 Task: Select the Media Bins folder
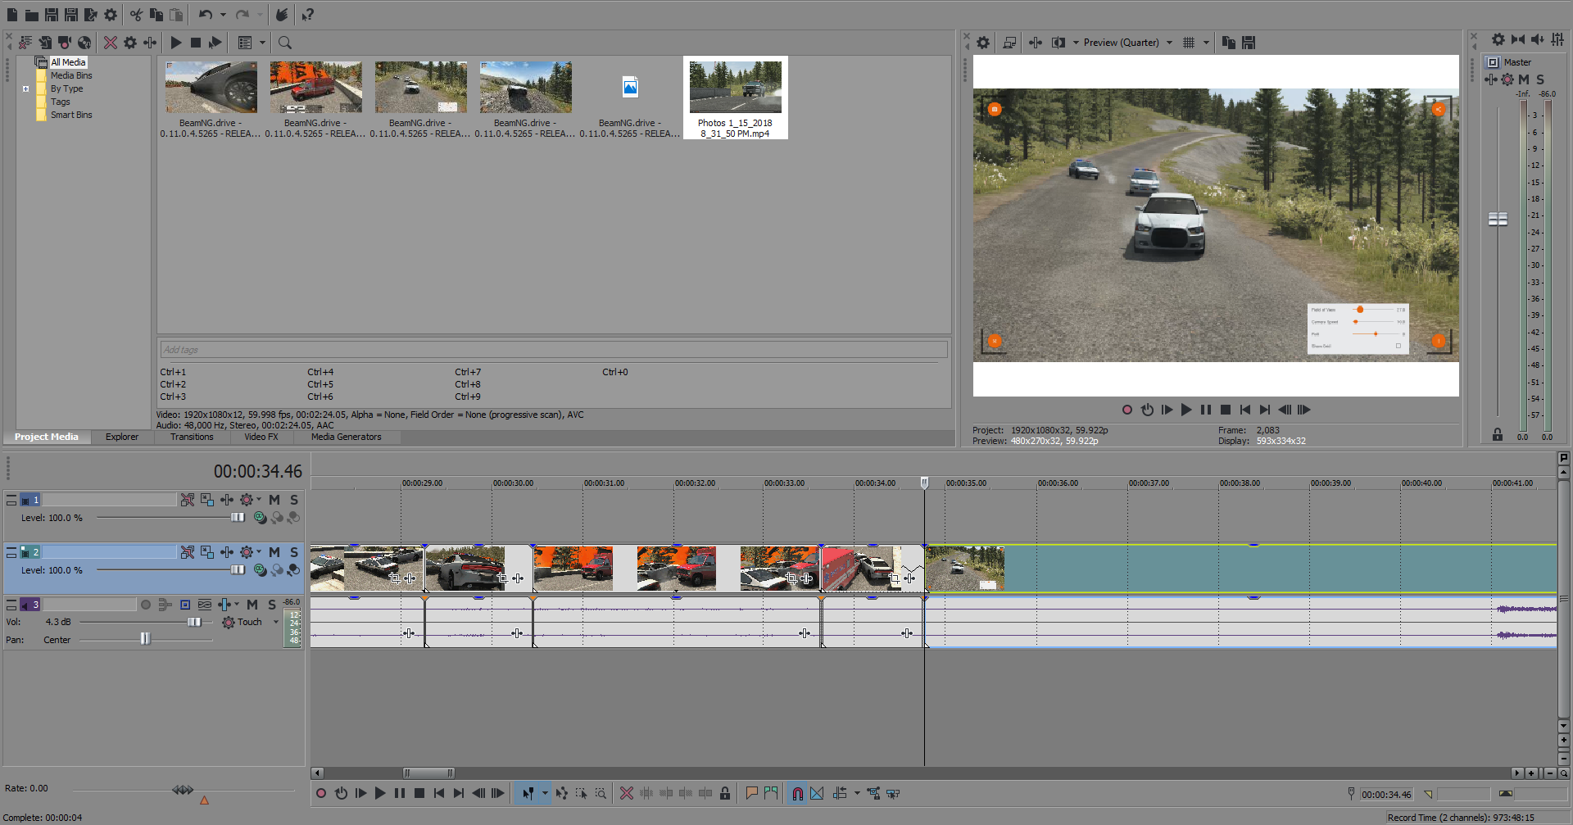[x=71, y=75]
